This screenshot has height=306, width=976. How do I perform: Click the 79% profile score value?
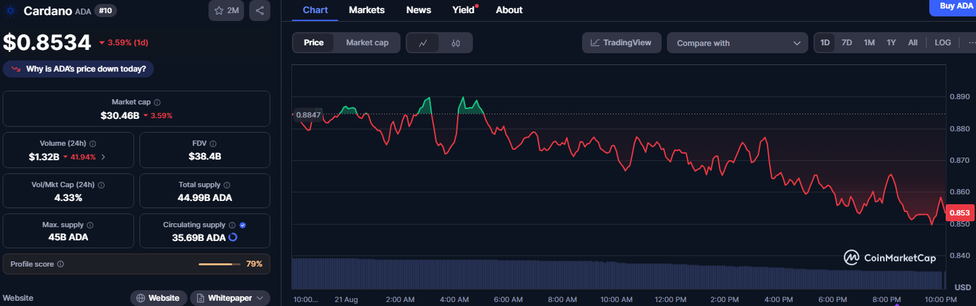[x=255, y=264]
